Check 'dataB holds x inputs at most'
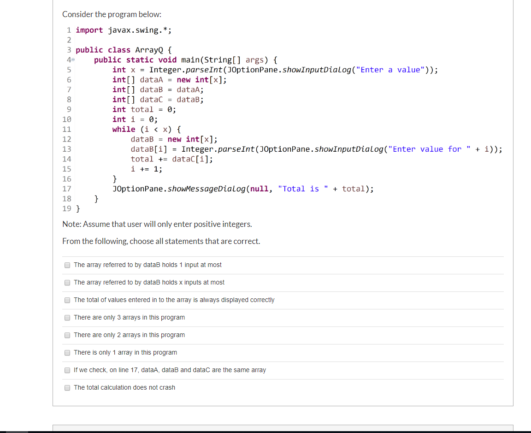 pos(67,283)
